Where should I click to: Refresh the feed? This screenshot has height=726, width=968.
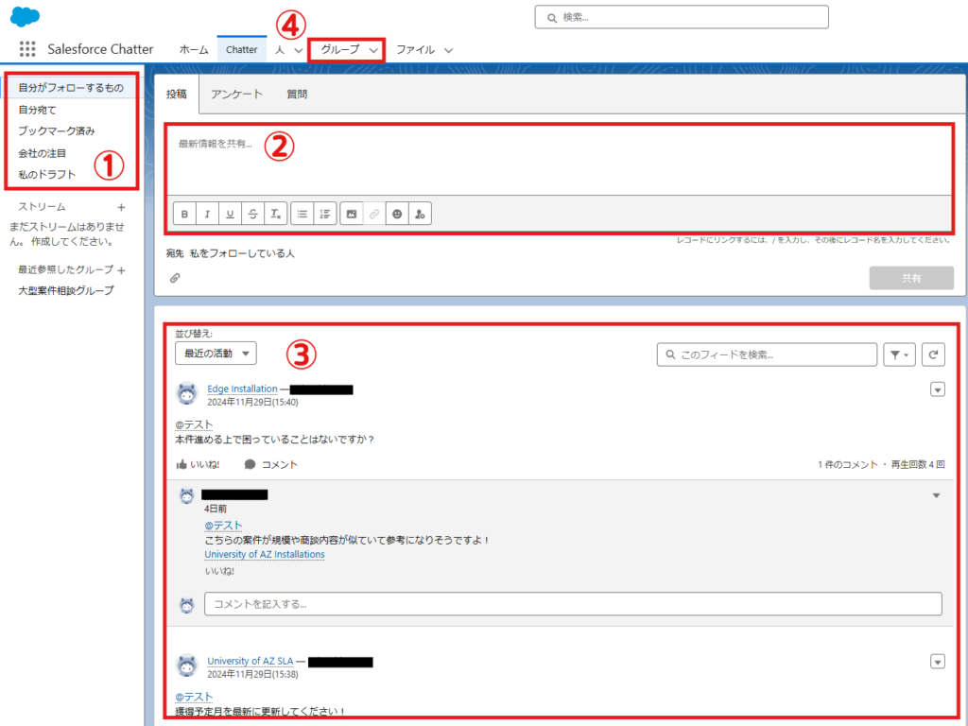933,354
